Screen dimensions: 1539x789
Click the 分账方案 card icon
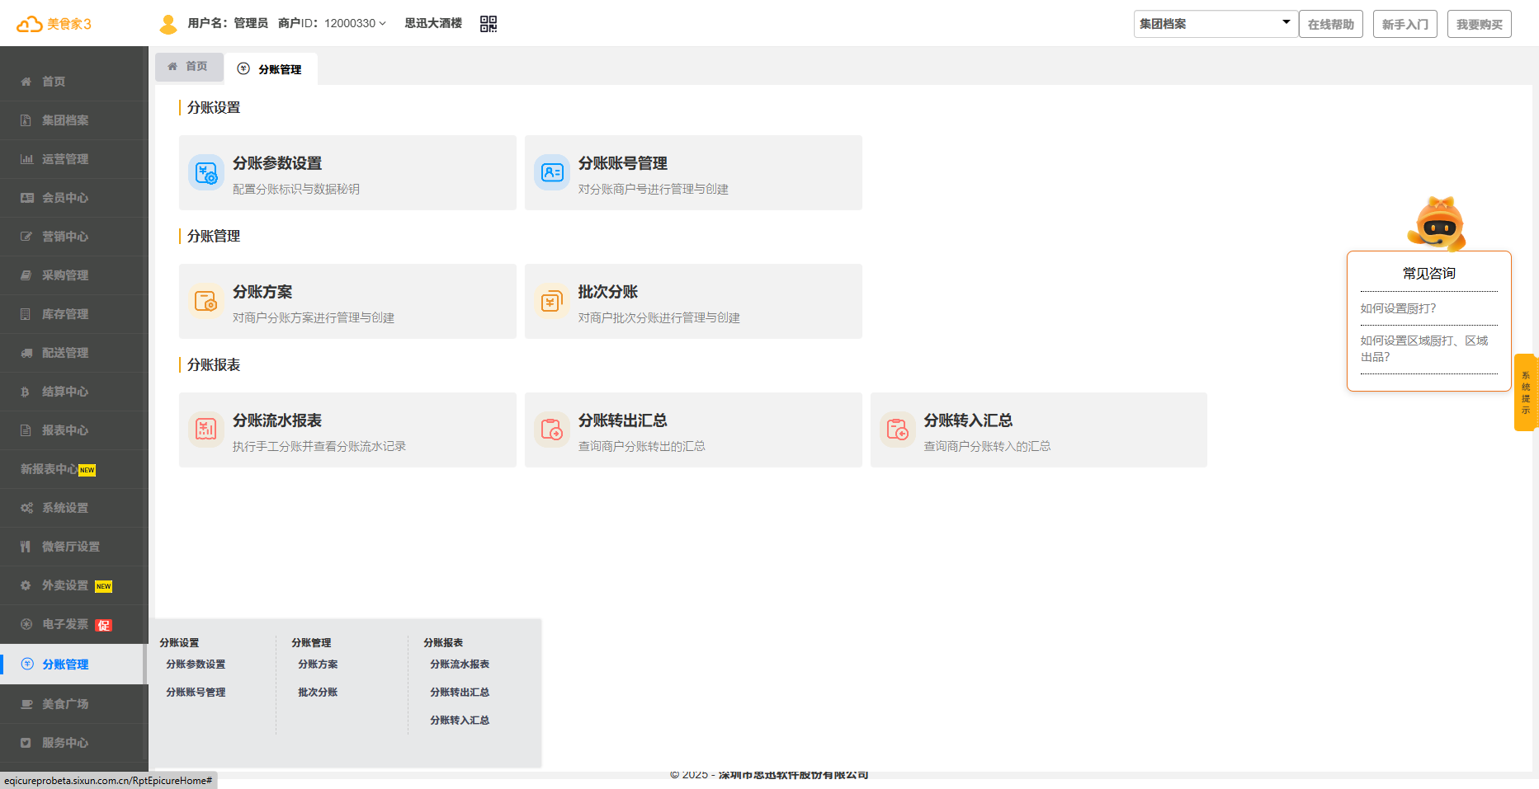pos(206,301)
